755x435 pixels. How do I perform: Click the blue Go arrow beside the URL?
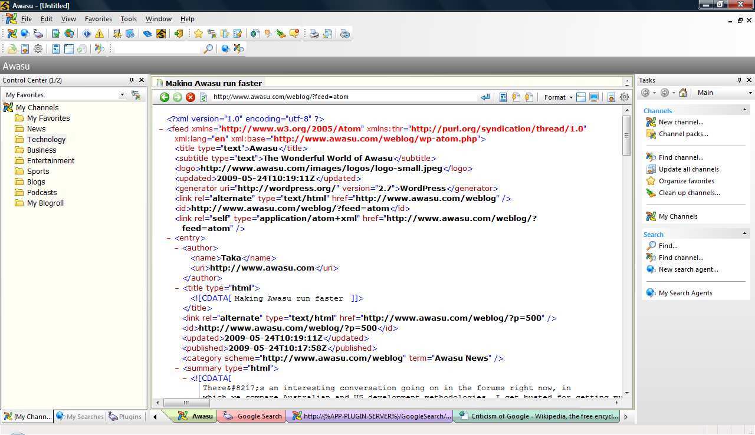point(485,97)
